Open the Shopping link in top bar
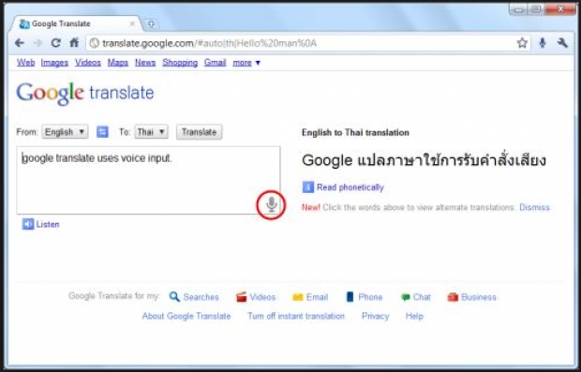This screenshot has height=372, width=581. tap(180, 63)
